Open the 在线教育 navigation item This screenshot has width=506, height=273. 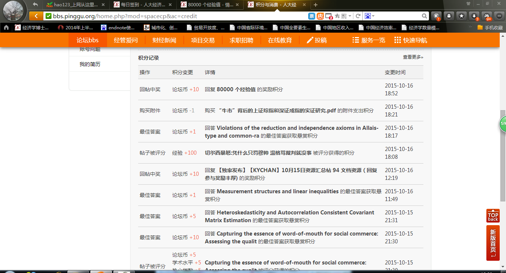280,40
